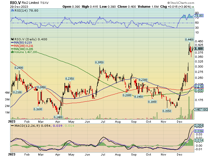
Task: Click the MA(300) 0.205 legend entry
Action: click(x=22, y=49)
